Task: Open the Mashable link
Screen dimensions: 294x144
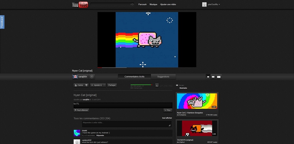Action: click(x=183, y=88)
